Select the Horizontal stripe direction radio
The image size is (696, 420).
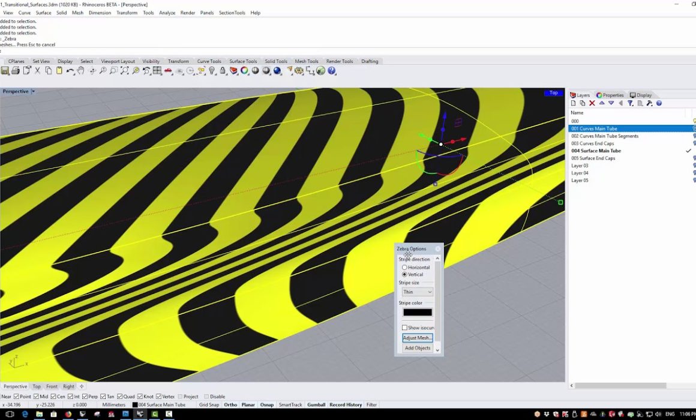pyautogui.click(x=404, y=267)
